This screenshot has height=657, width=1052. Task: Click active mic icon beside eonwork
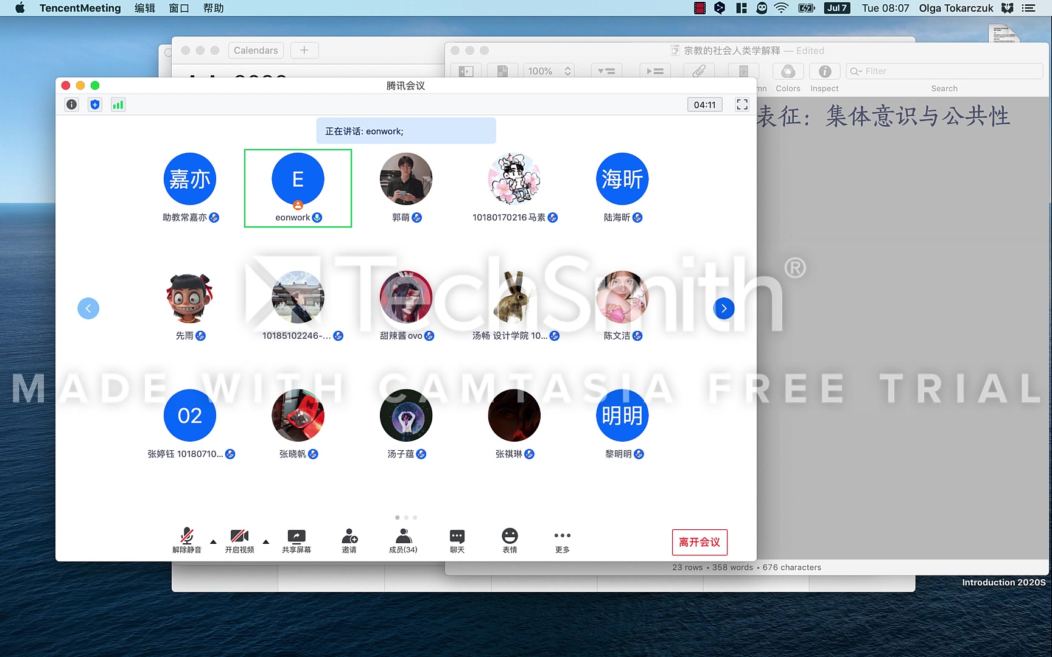coord(317,218)
